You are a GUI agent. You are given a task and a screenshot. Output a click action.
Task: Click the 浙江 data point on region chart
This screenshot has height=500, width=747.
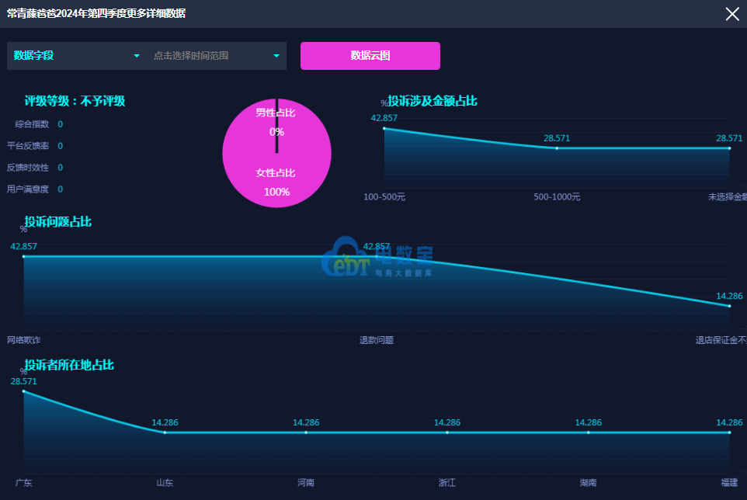pos(447,432)
